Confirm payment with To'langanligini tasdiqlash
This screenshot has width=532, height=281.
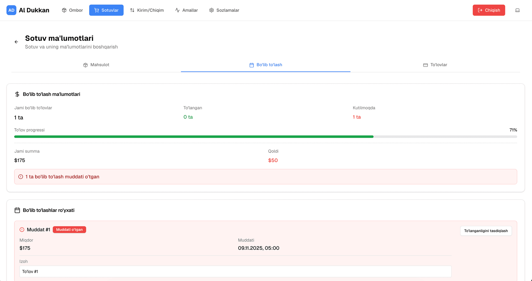[486, 231]
